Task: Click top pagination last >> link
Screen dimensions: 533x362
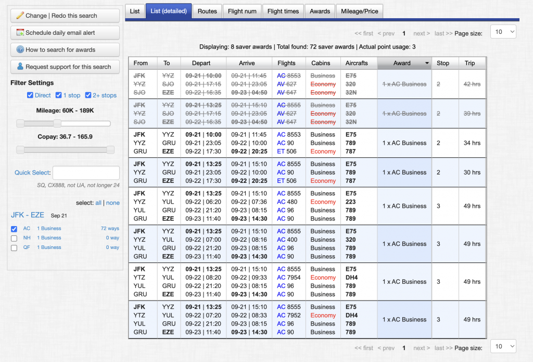Action: (x=443, y=33)
